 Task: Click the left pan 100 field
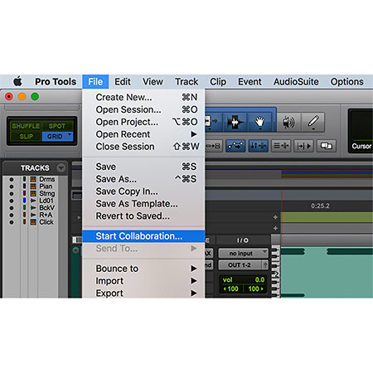(x=231, y=289)
